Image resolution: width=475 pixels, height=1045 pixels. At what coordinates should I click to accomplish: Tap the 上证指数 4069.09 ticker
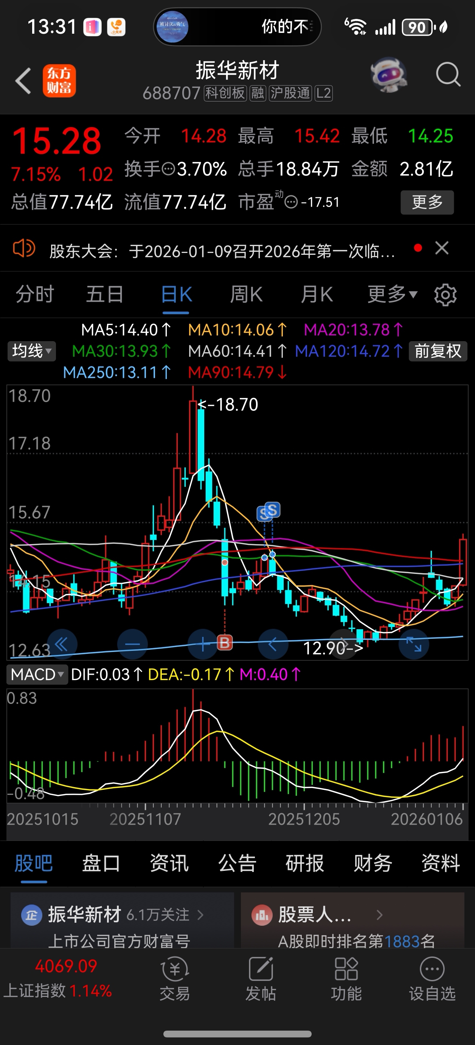58,978
